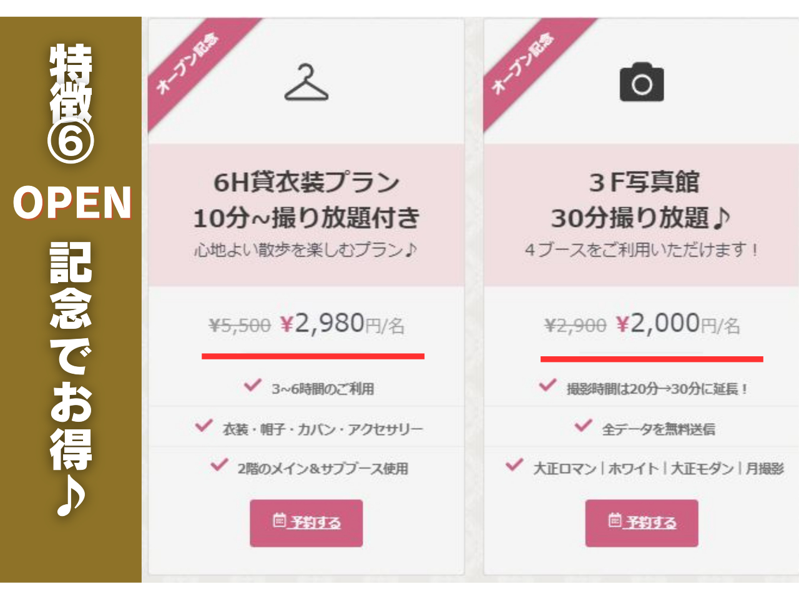Click the strikethrough price ¥2,900
The width and height of the screenshot is (799, 599).
(574, 324)
